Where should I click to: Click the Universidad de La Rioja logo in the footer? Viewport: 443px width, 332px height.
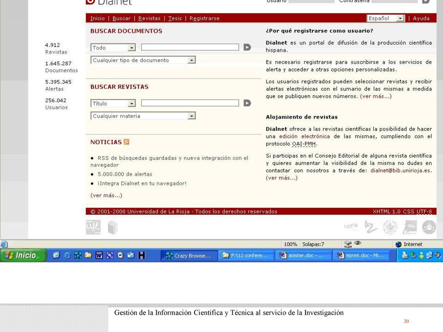pos(93,227)
